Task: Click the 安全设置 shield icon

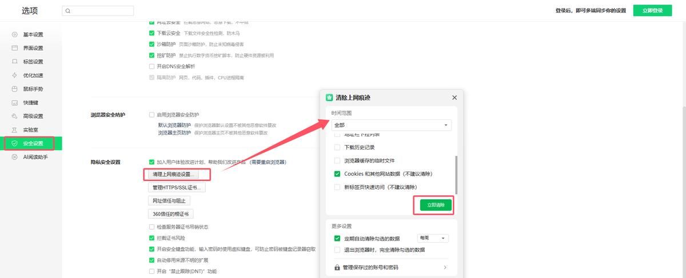Action: pyautogui.click(x=15, y=143)
